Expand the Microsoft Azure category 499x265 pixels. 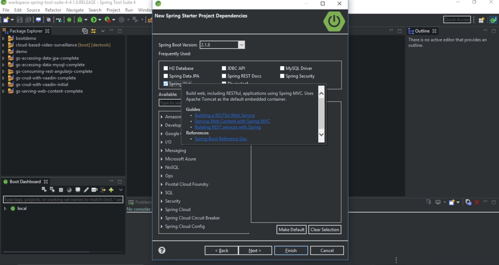pyautogui.click(x=162, y=159)
